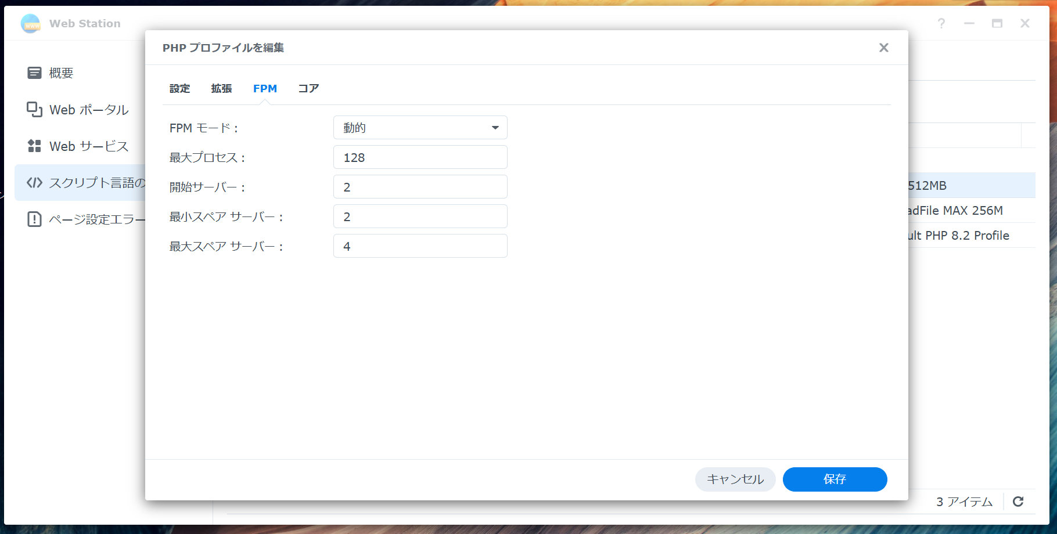Focus the 最大プロセス field showing 128
The height and width of the screenshot is (534, 1057).
420,157
